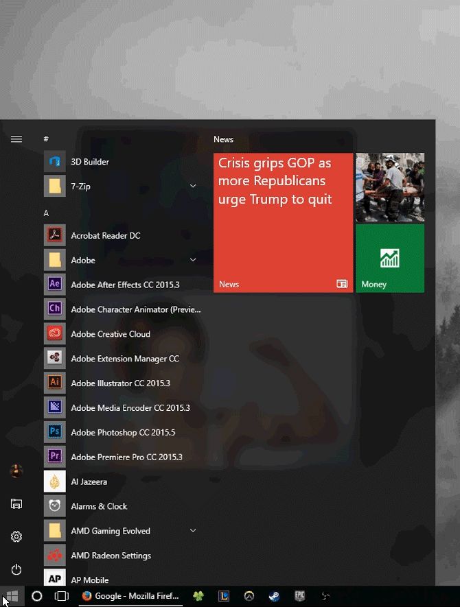Screen dimensions: 460x607
Task: Open the Power options button
Action: (16, 569)
